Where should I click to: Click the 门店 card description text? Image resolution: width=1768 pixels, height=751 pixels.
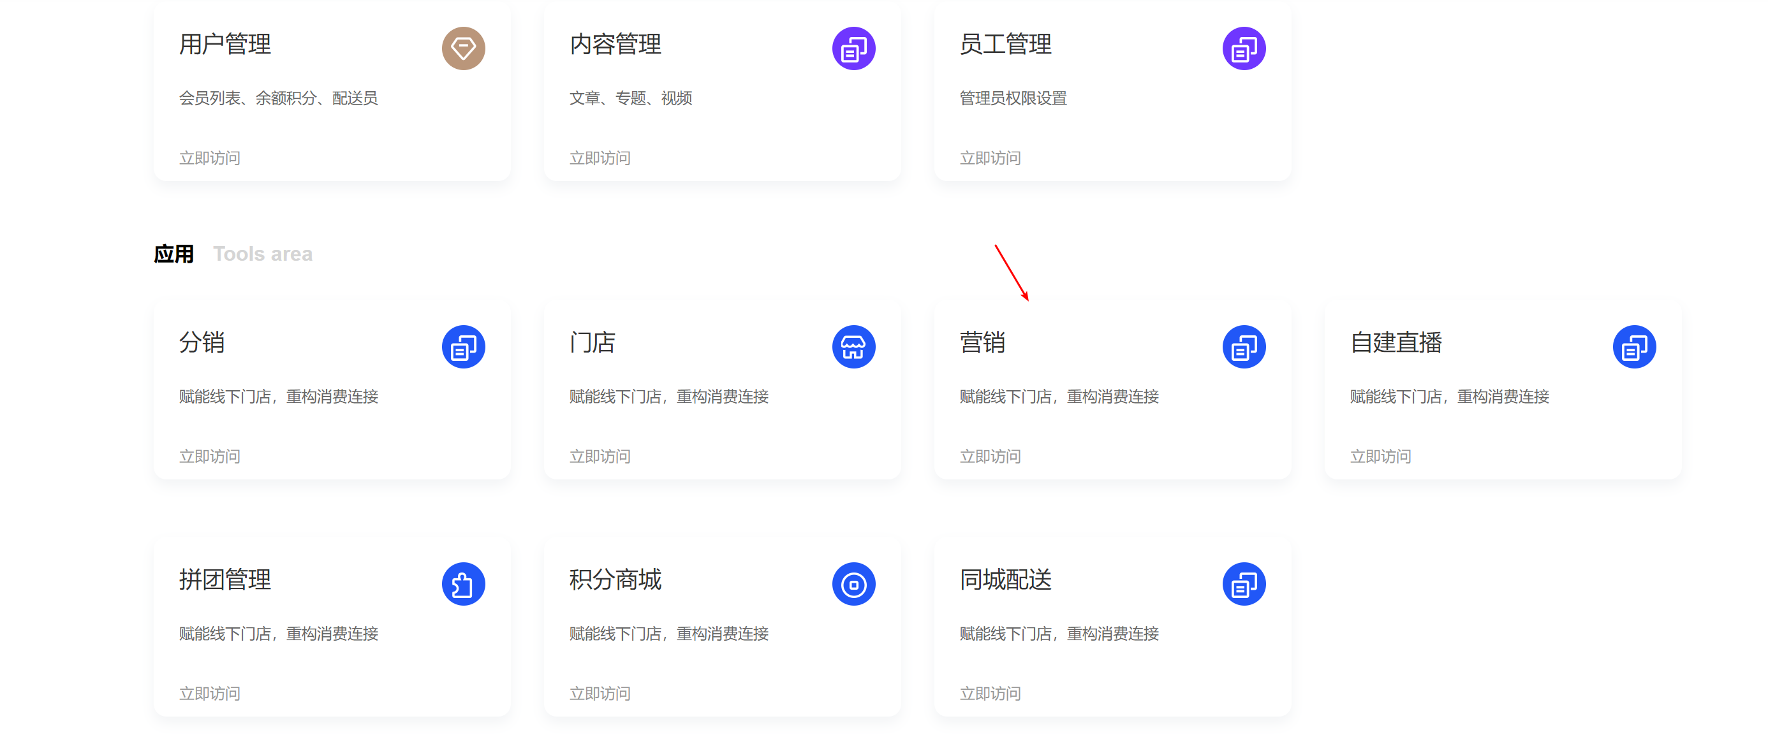pos(669,397)
